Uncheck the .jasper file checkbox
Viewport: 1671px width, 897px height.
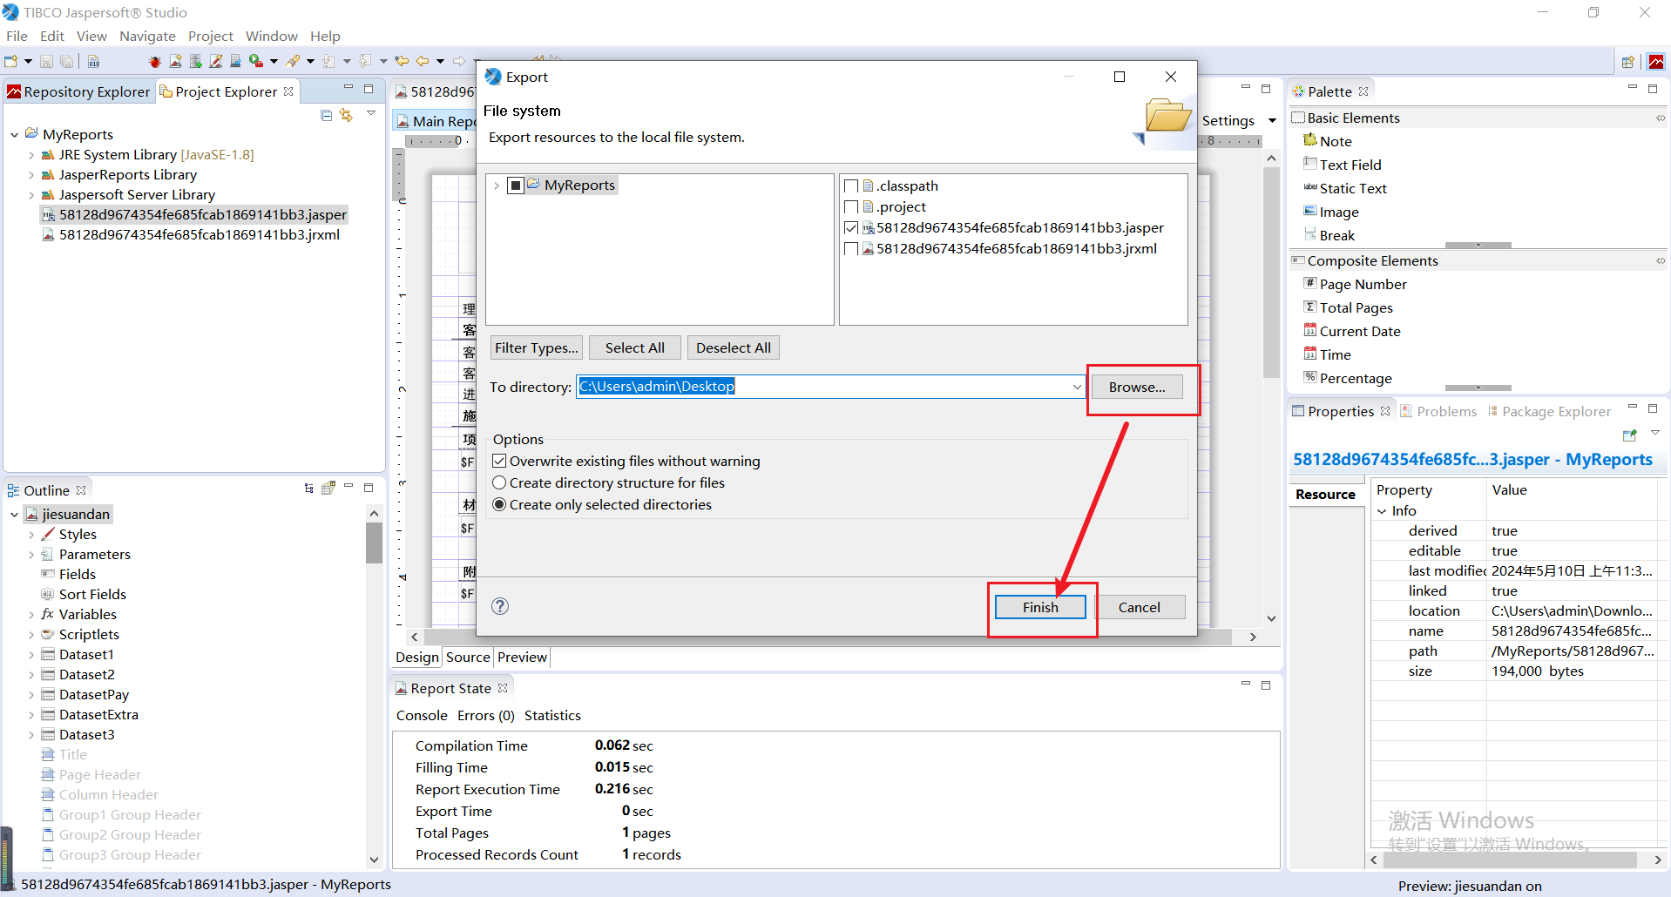pos(852,227)
